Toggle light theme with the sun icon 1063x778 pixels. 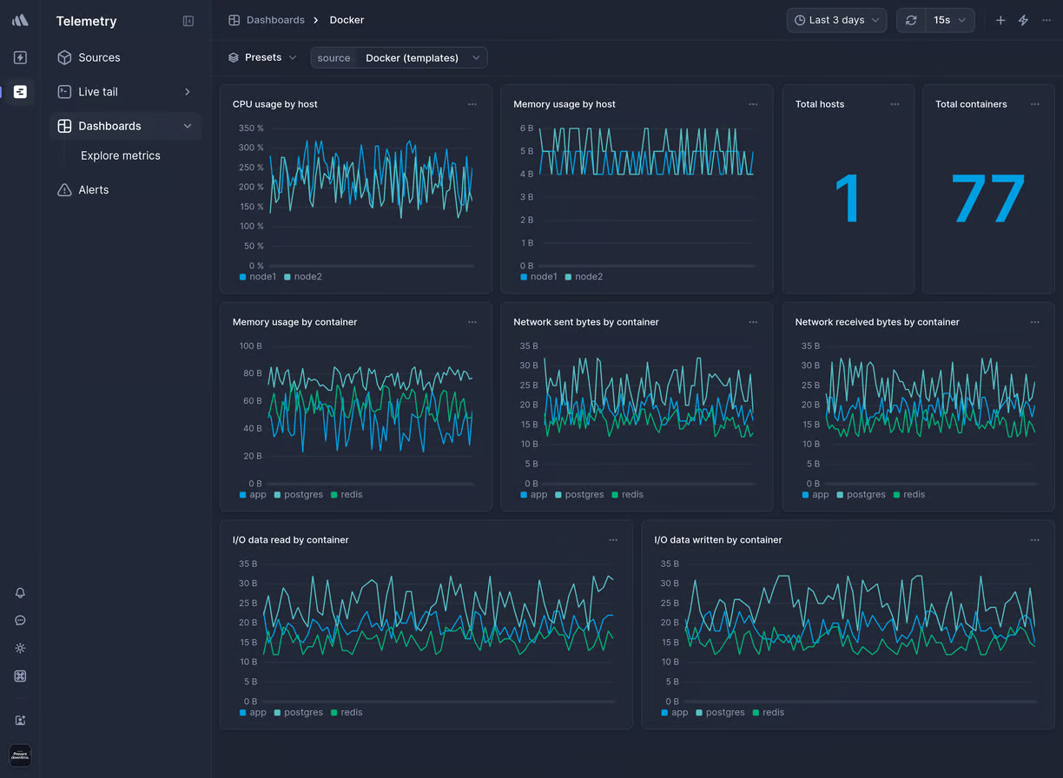pos(20,648)
